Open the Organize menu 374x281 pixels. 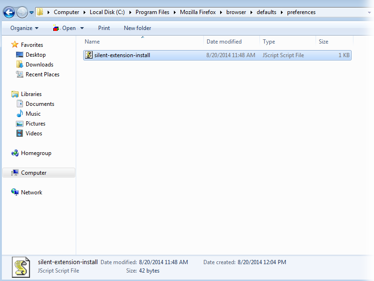24,28
